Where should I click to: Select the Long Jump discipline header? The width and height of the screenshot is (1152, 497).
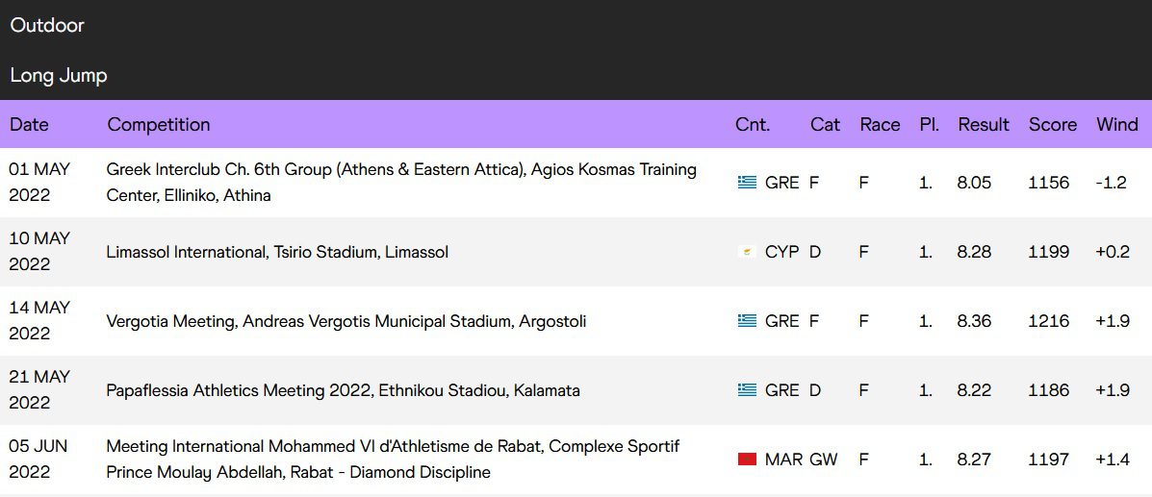(59, 76)
